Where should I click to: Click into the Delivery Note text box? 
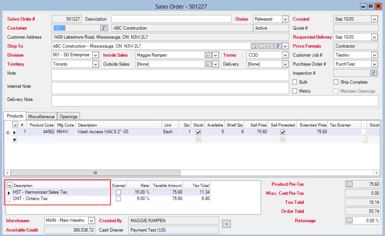(215, 101)
